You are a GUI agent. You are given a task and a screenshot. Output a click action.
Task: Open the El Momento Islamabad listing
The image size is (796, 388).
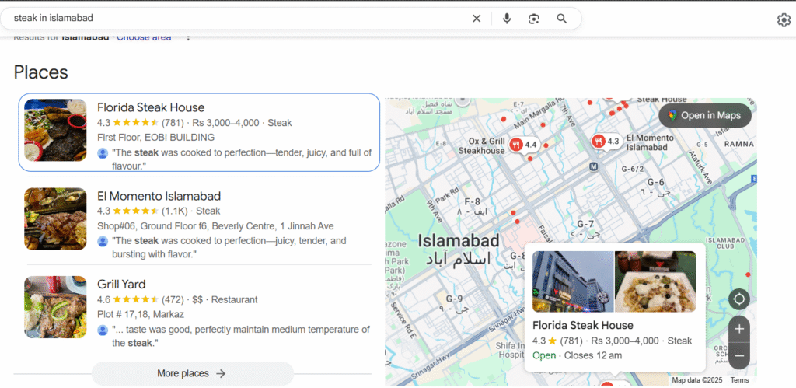pyautogui.click(x=159, y=196)
